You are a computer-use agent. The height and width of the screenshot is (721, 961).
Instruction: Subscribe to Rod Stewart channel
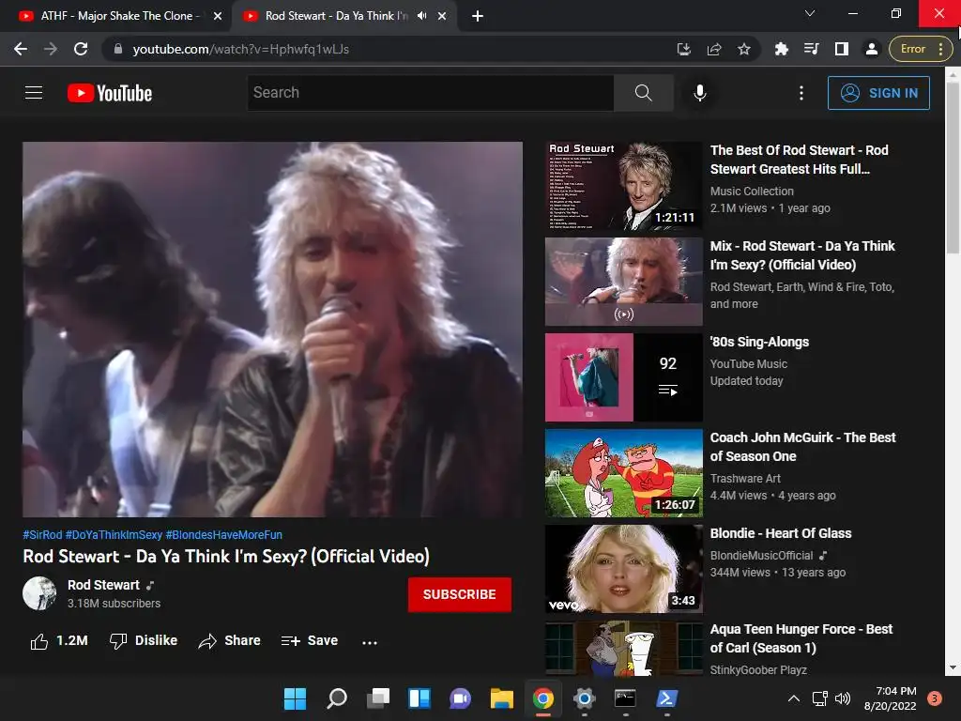tap(460, 594)
